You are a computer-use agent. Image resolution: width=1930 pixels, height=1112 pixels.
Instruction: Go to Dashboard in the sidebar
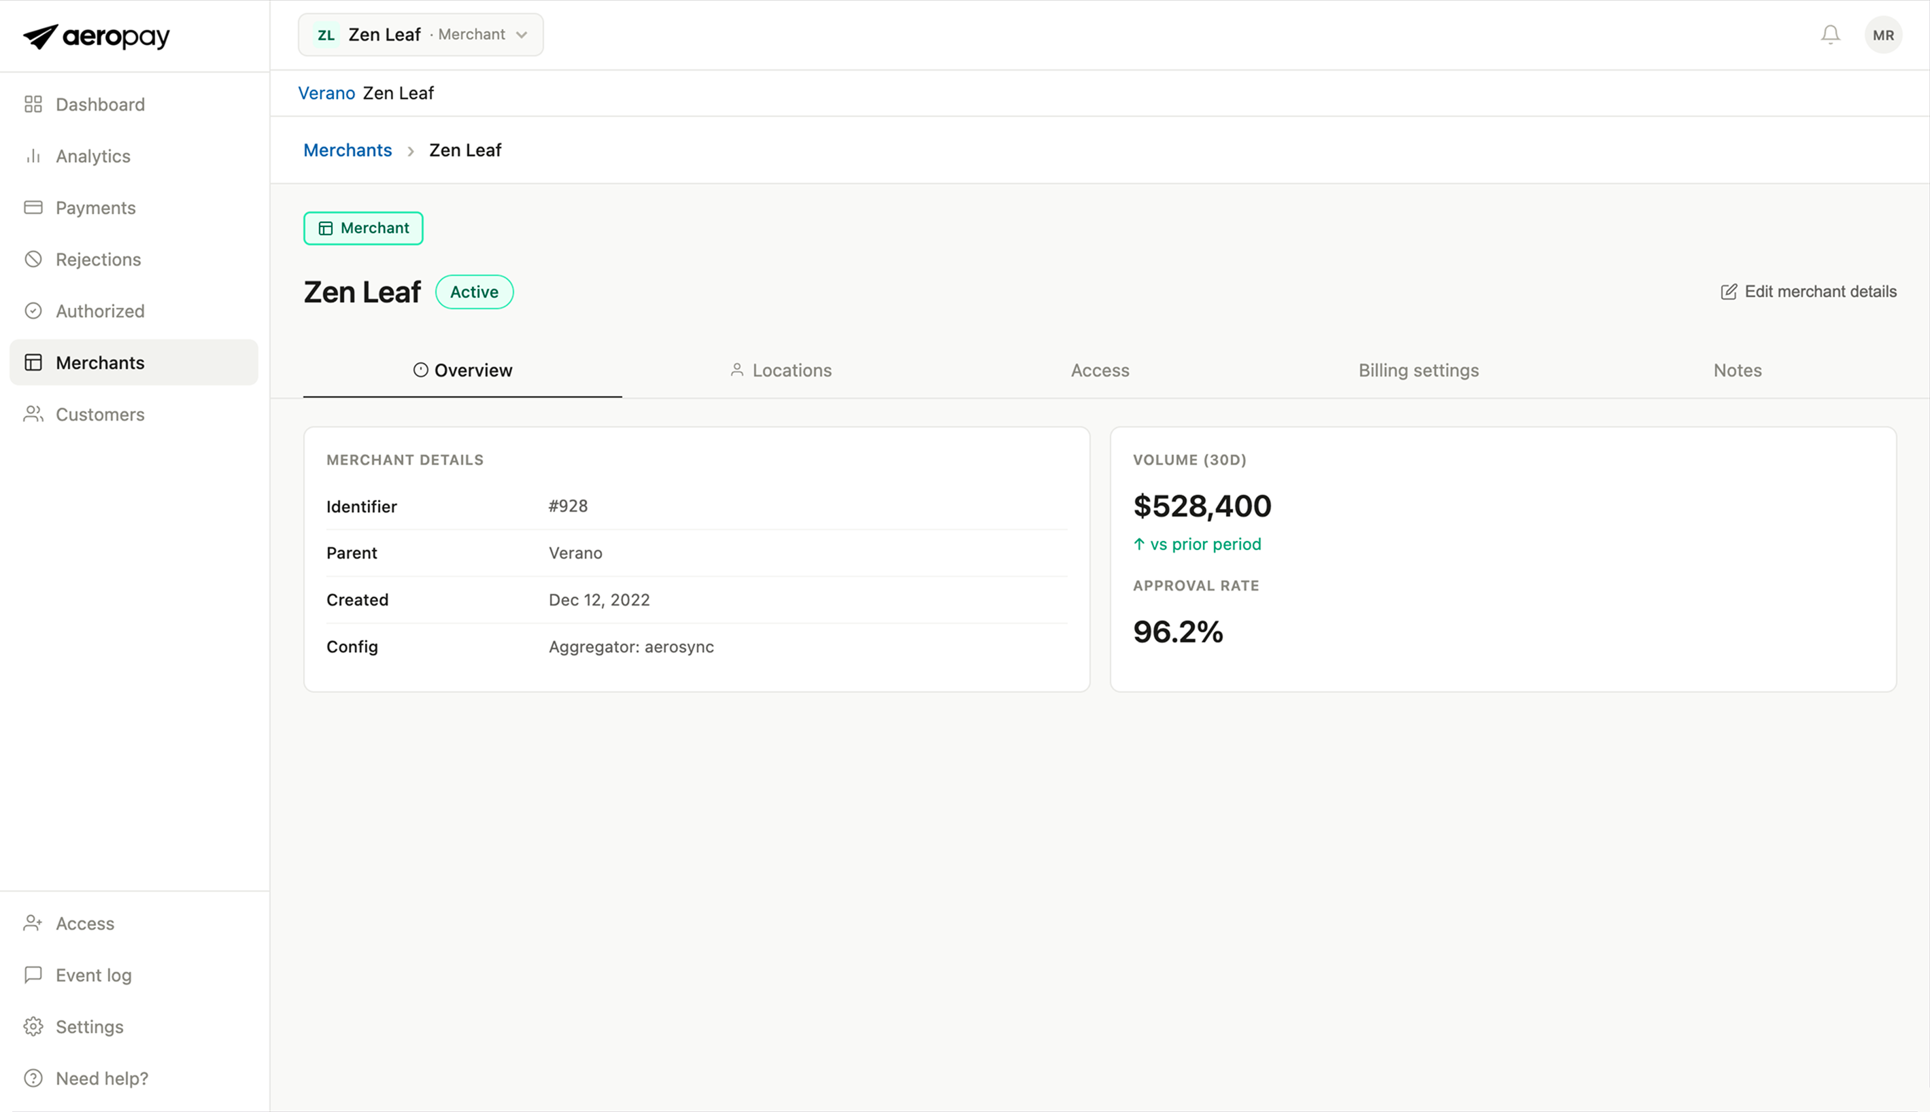tap(134, 104)
